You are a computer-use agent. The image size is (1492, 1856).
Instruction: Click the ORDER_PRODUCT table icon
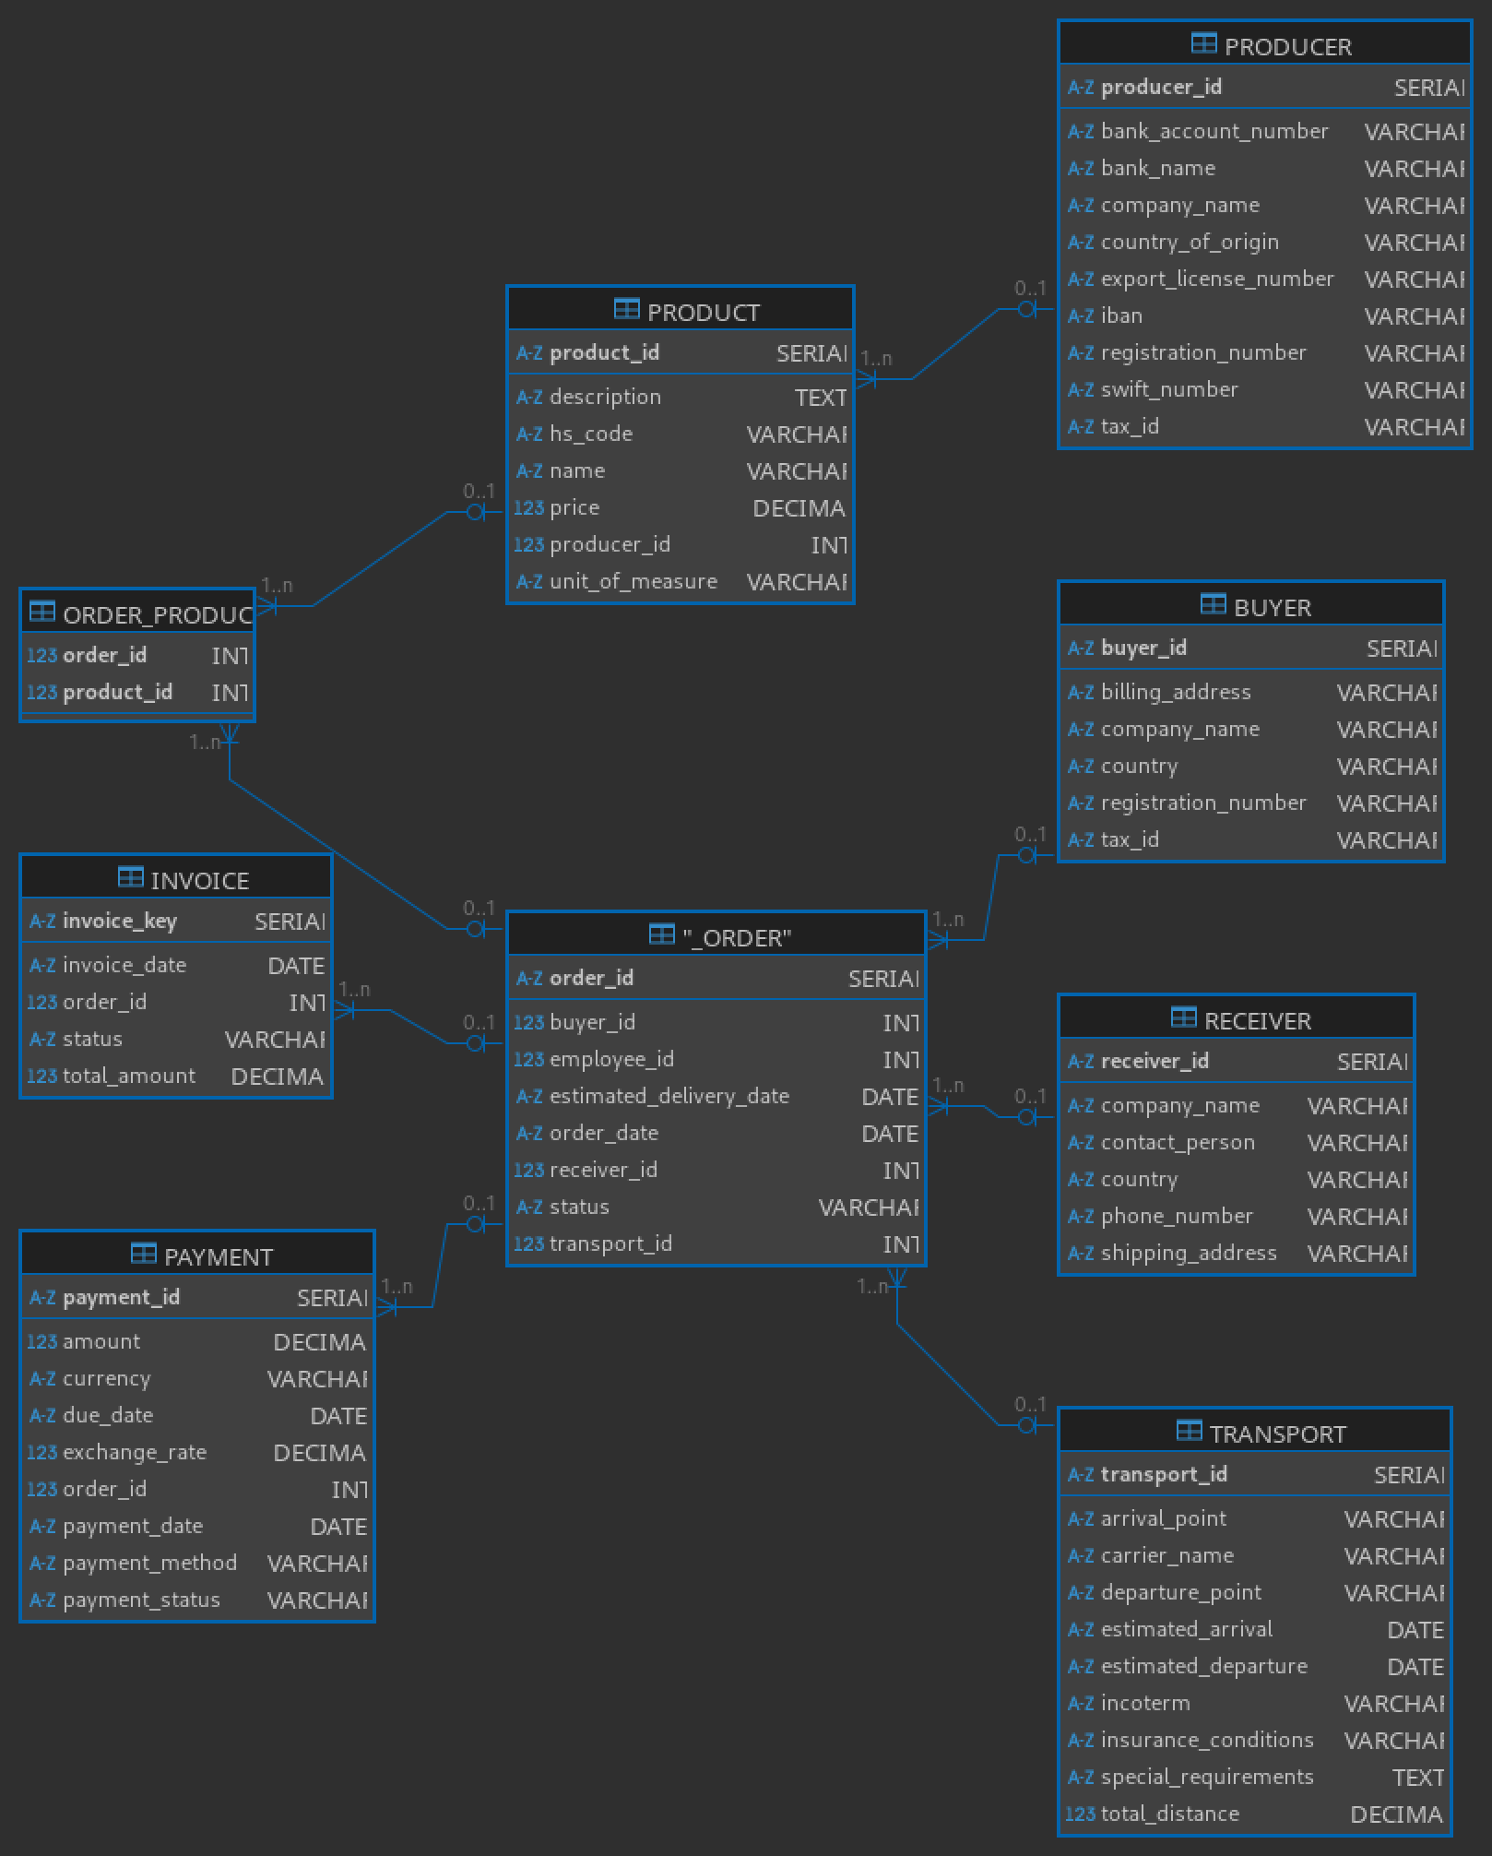coord(41,612)
